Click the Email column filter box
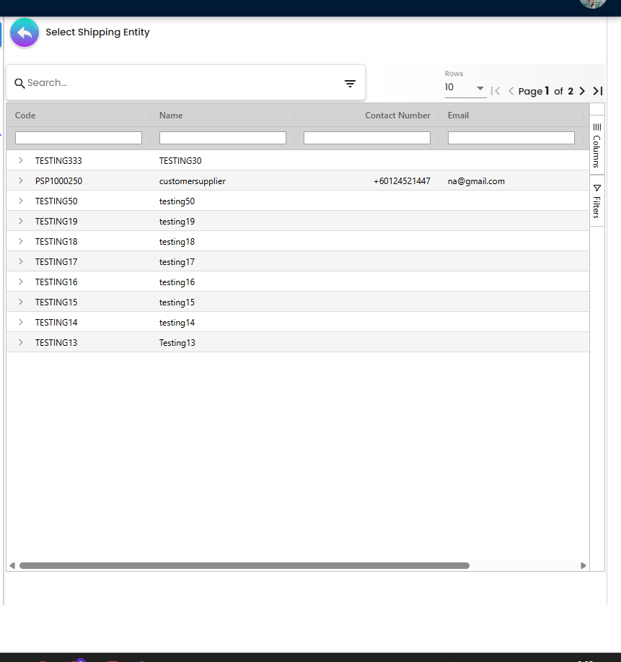621x662 pixels. coord(511,138)
